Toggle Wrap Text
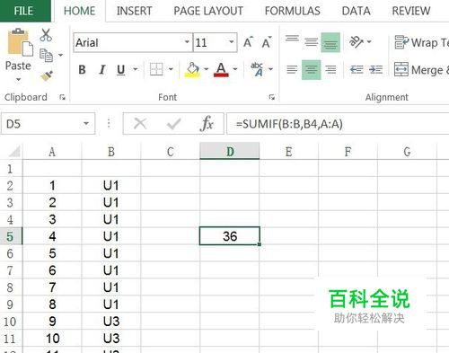 [421, 42]
